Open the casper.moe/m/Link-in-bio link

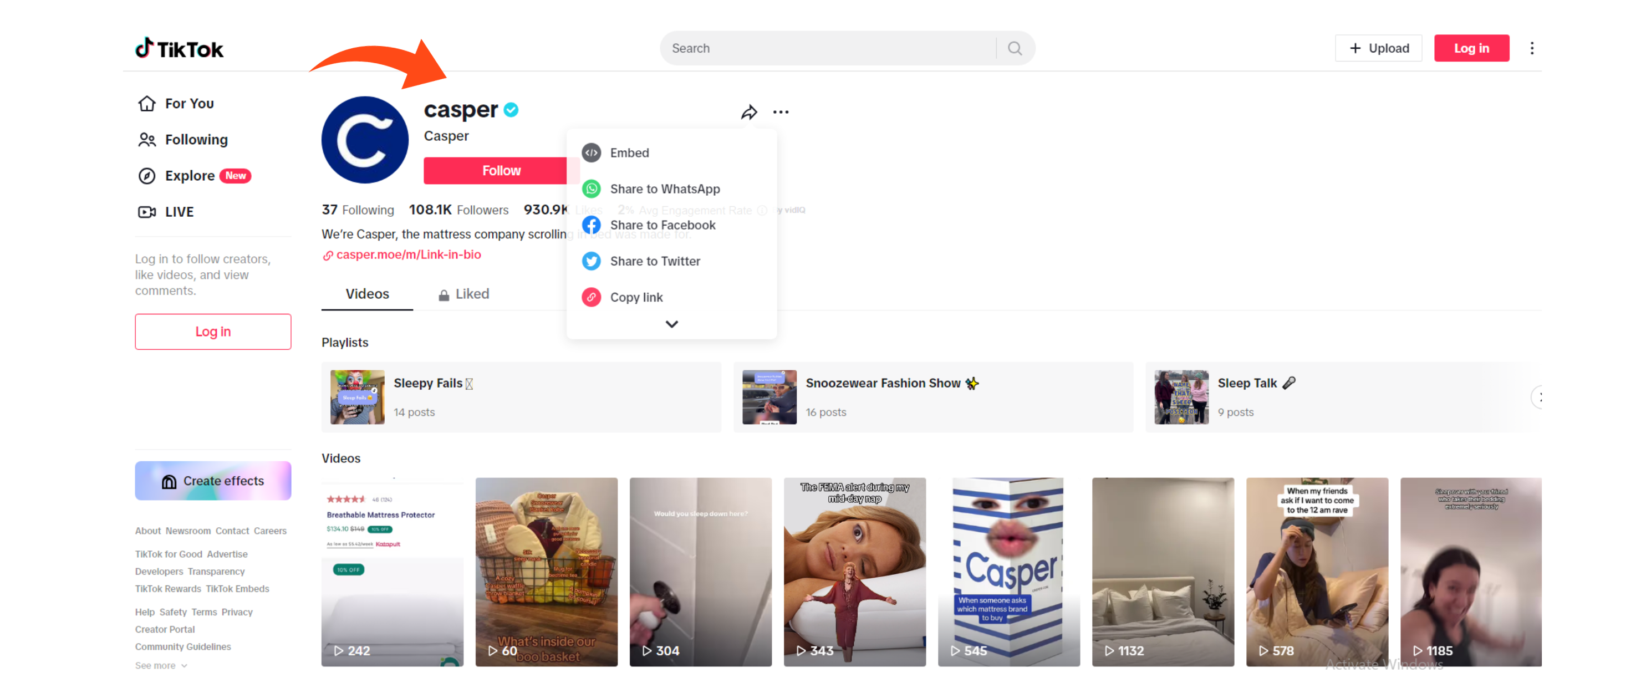[408, 255]
